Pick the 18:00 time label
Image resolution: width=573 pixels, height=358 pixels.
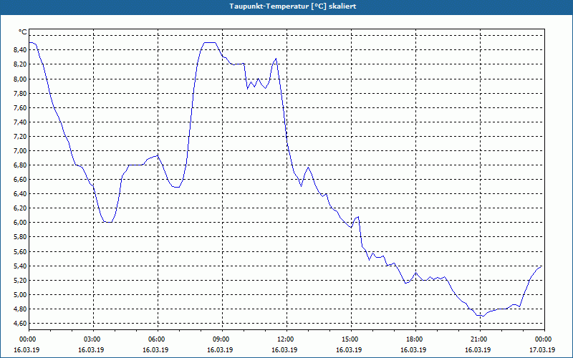pyautogui.click(x=416, y=339)
